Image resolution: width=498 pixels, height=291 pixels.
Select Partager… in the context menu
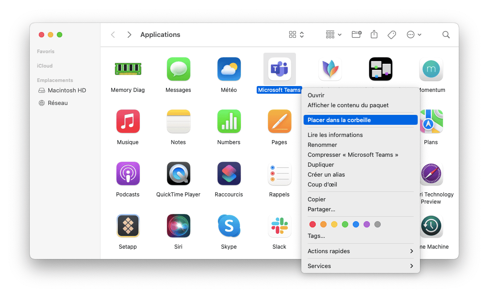[x=360, y=209]
